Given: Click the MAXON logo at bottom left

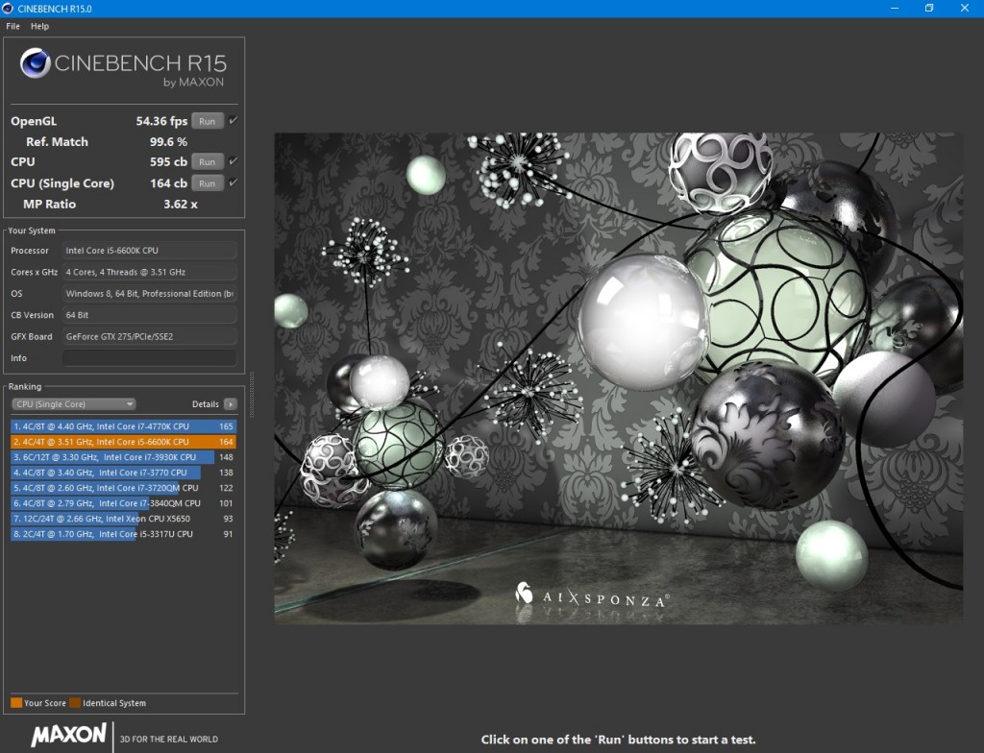Looking at the screenshot, I should [70, 738].
